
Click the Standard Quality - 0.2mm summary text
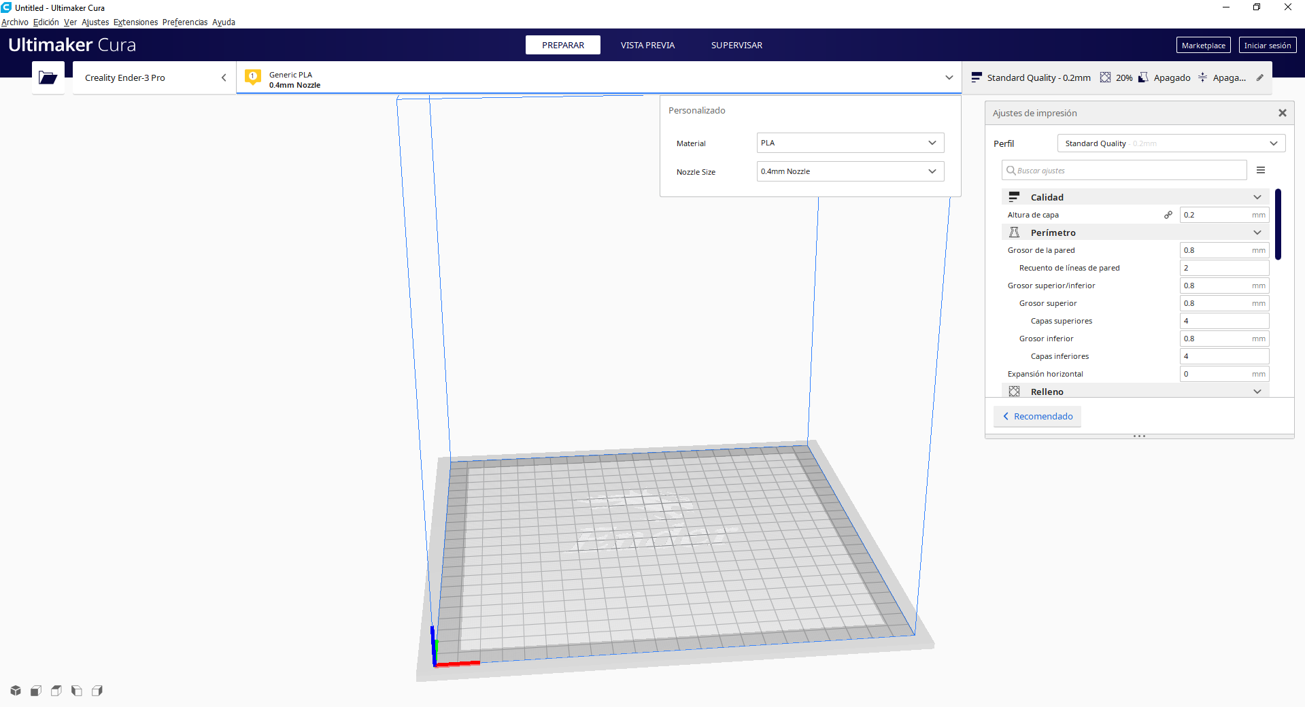(x=1038, y=77)
